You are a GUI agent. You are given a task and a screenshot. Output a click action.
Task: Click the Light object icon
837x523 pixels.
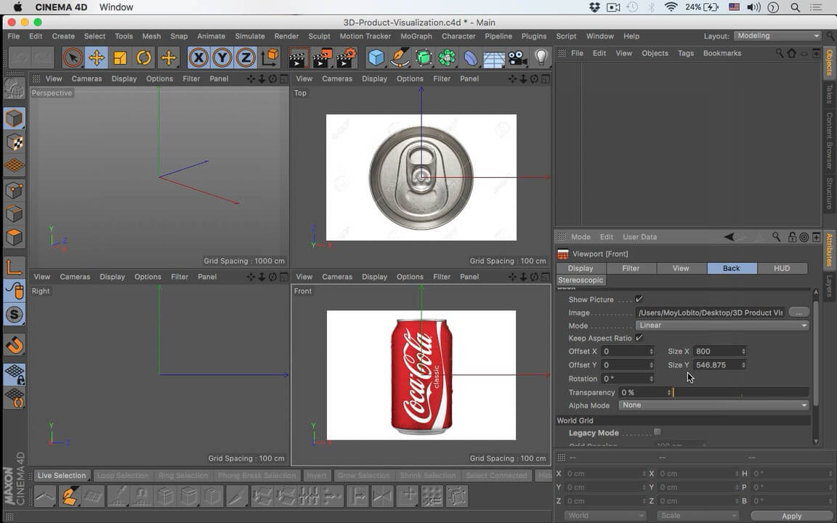[x=541, y=58]
